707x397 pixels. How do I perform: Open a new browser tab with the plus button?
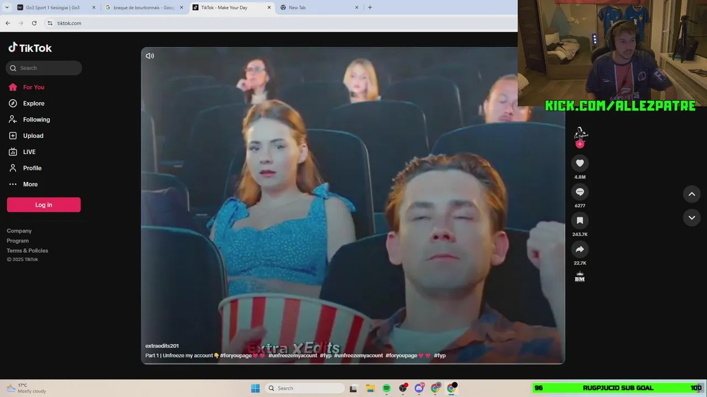370,8
